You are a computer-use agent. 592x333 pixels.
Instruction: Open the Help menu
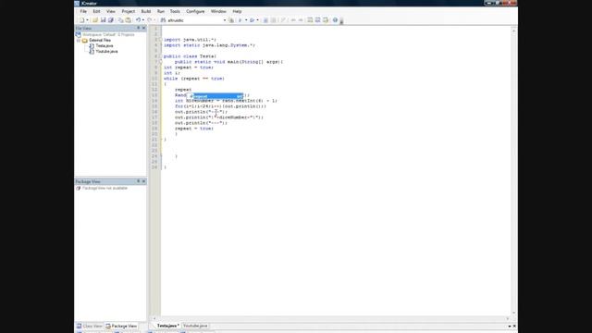coord(237,11)
